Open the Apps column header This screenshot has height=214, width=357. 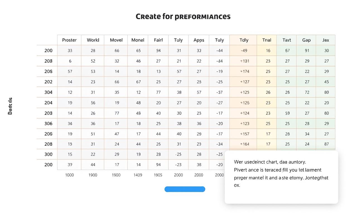pyautogui.click(x=199, y=40)
